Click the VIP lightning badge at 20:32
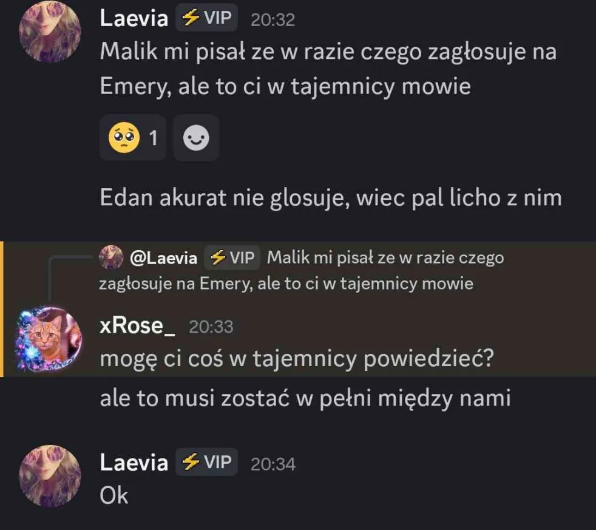This screenshot has height=530, width=596. coord(206,18)
